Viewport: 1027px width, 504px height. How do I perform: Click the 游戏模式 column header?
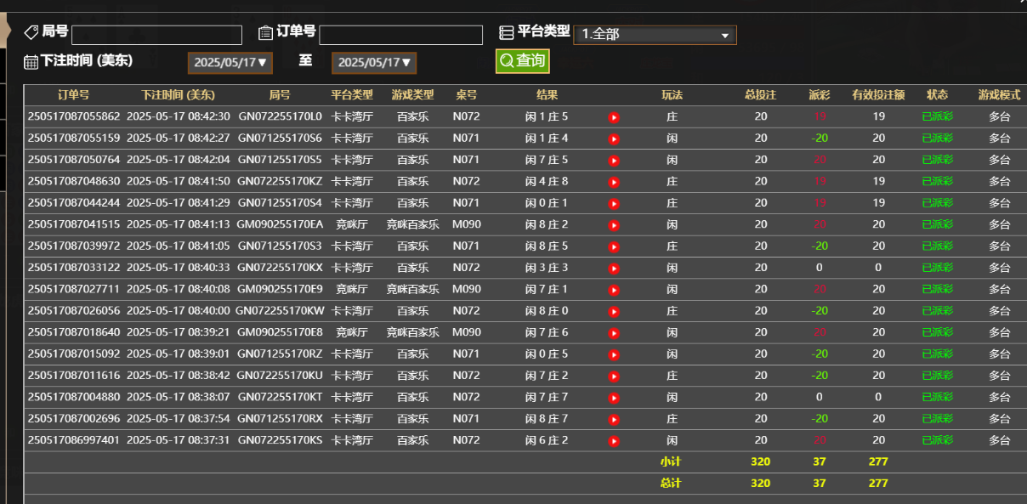point(999,94)
